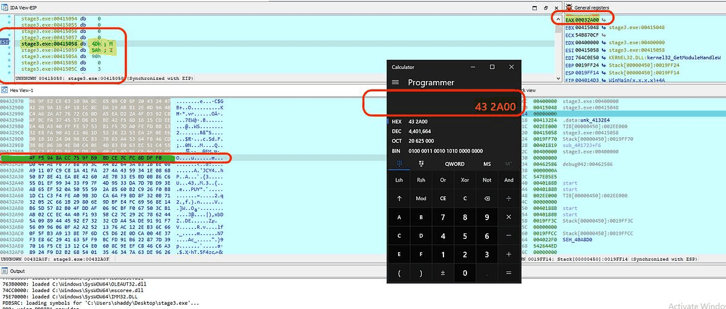Screen dimensions: 726x309
Task: Click the Or button in Calculator
Action: [443, 180]
